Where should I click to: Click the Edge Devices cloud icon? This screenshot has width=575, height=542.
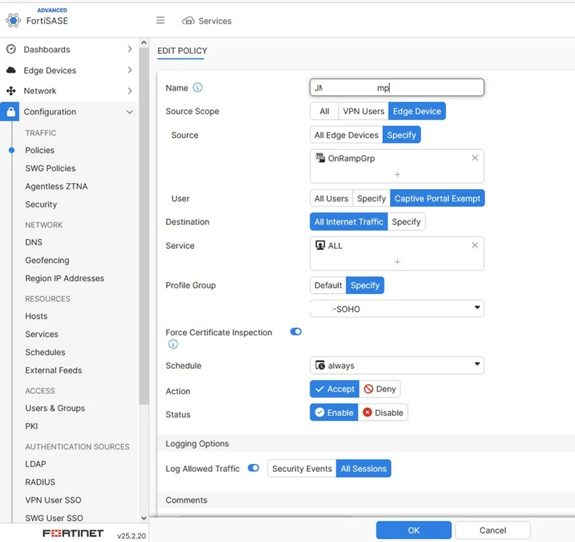(11, 70)
